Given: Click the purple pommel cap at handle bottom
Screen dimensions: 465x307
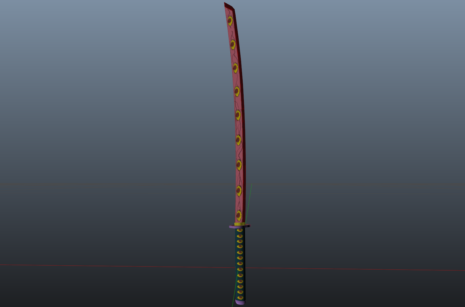Looking at the screenshot, I should point(240,302).
